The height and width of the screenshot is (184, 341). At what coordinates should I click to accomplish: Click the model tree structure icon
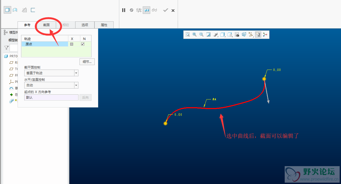(x=6, y=32)
